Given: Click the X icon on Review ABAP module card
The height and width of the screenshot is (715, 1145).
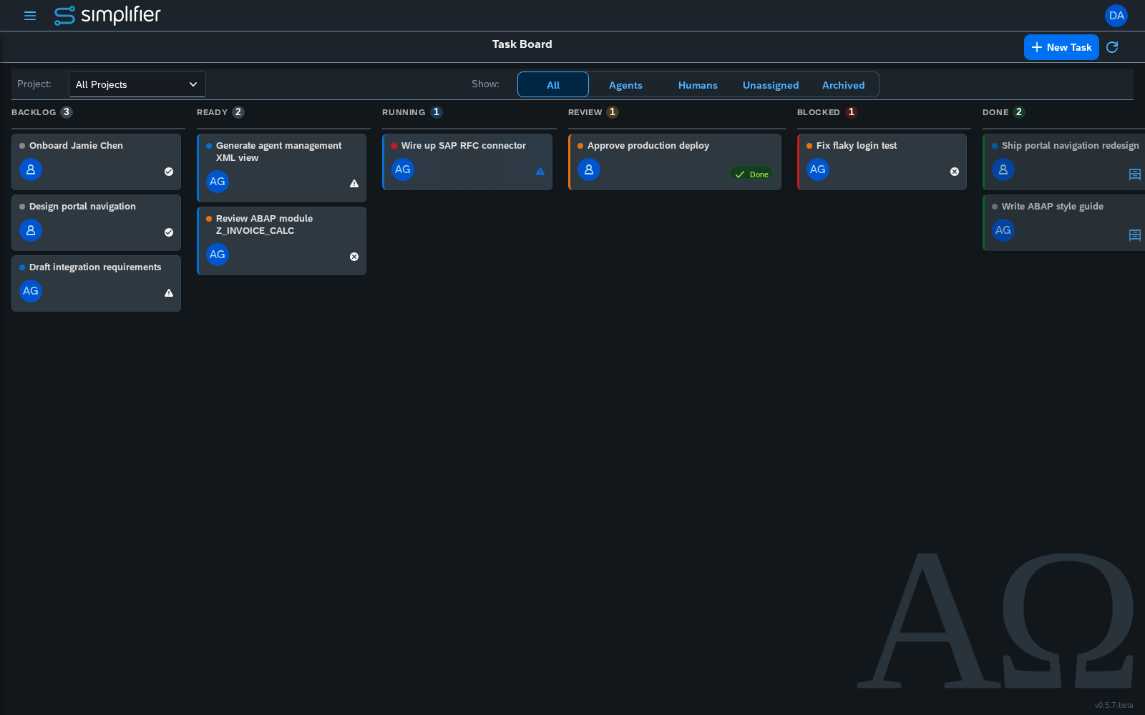Looking at the screenshot, I should point(354,257).
